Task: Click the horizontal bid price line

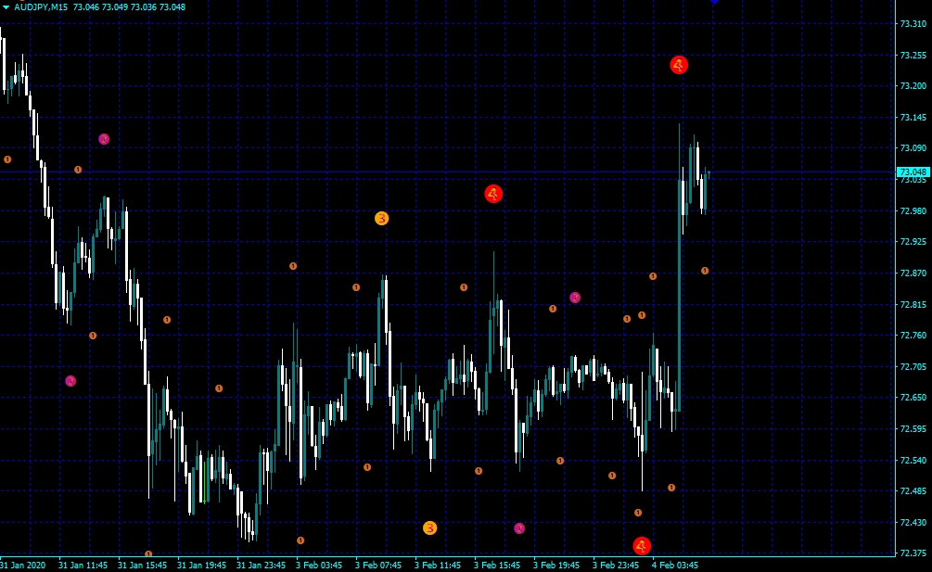Action: coord(447,172)
